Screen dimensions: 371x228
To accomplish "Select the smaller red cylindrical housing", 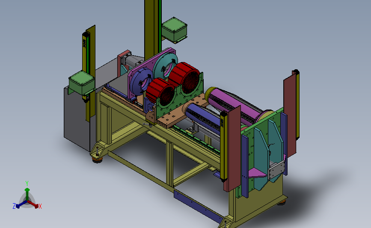I will click(x=160, y=92).
